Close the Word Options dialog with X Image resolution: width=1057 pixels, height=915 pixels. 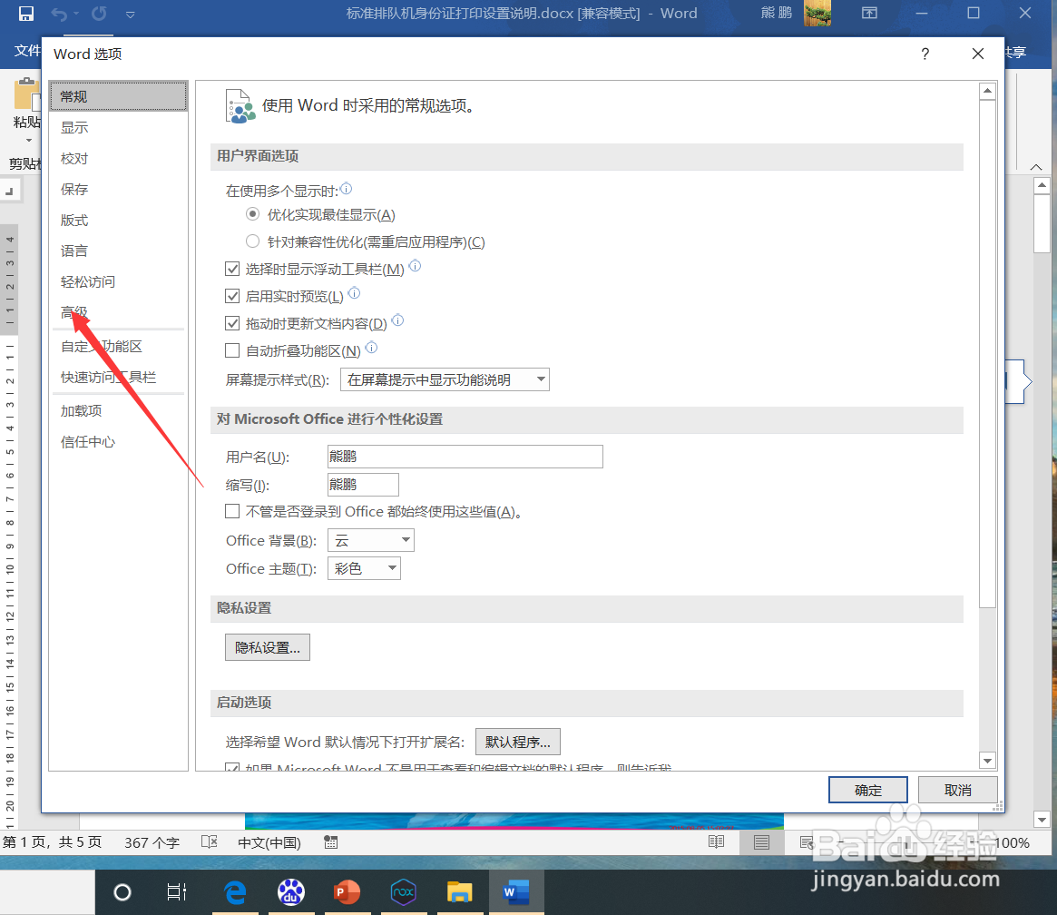pyautogui.click(x=977, y=54)
